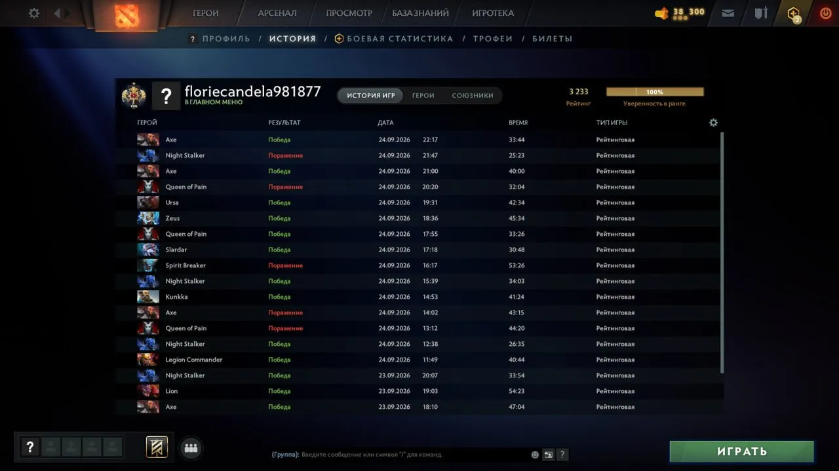The height and width of the screenshot is (471, 839).
Task: Click the Zeus hero portrait
Action: click(148, 218)
